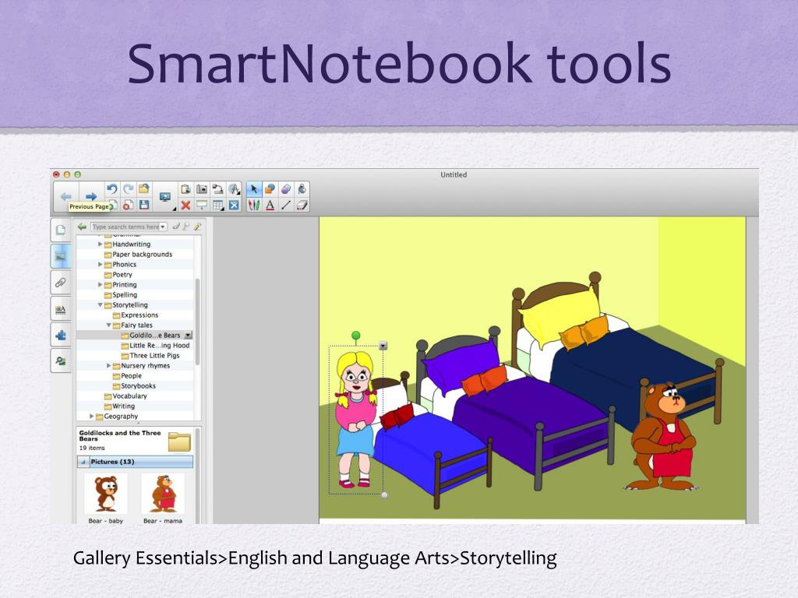Select the Paper backgrounds folder
The height and width of the screenshot is (598, 798).
(x=138, y=255)
